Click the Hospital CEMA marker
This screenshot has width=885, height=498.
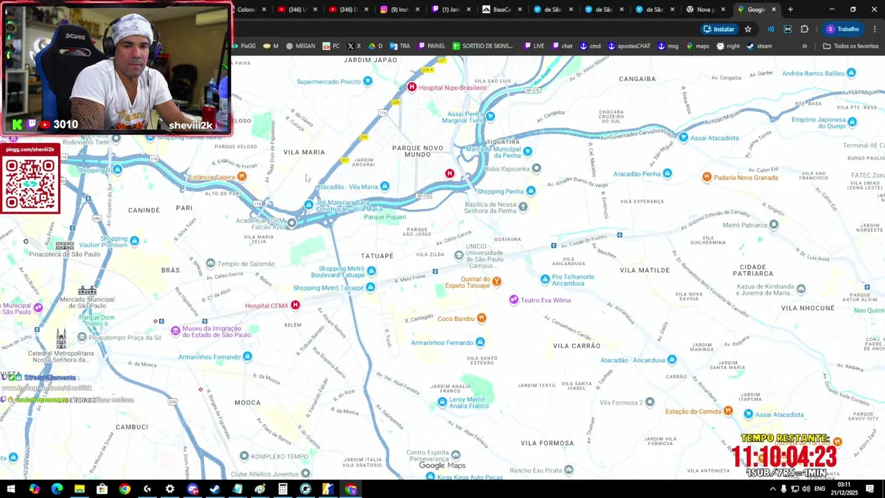point(295,305)
